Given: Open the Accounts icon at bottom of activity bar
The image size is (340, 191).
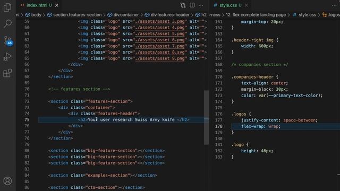Looking at the screenshot, I should pyautogui.click(x=7, y=181).
